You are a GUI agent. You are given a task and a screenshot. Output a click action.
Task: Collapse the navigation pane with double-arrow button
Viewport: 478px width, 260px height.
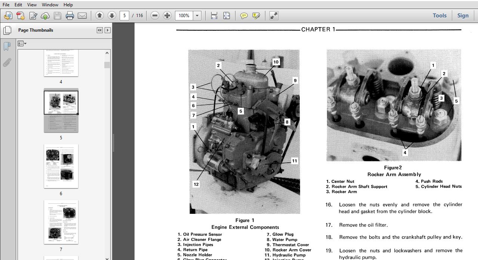99,30
